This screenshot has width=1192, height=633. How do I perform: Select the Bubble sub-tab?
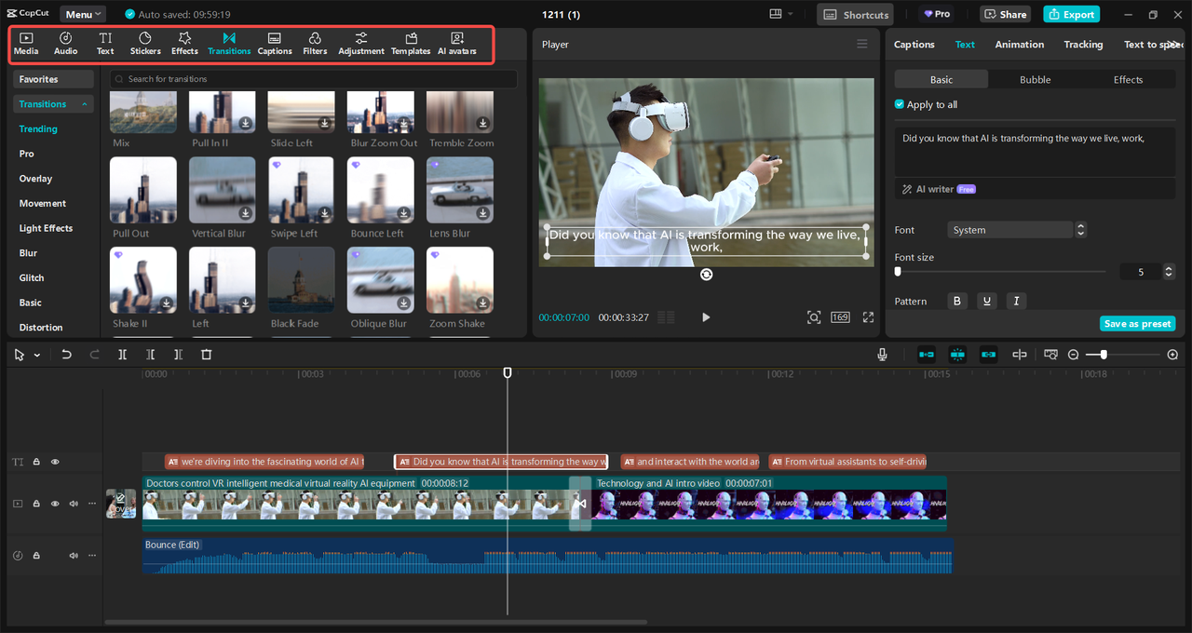point(1035,80)
